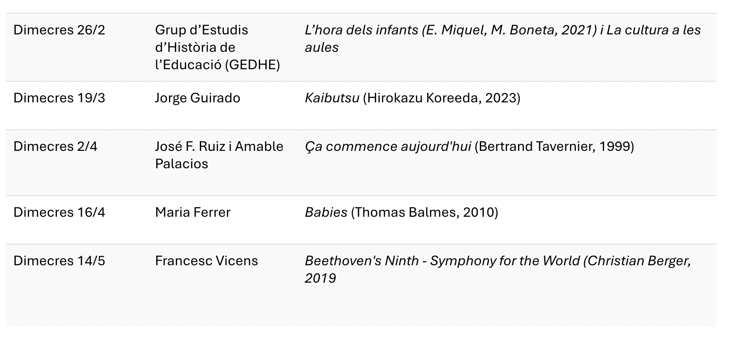The width and height of the screenshot is (737, 344).
Task: Select the text Thomas Balmes, 2010
Action: pos(425,213)
